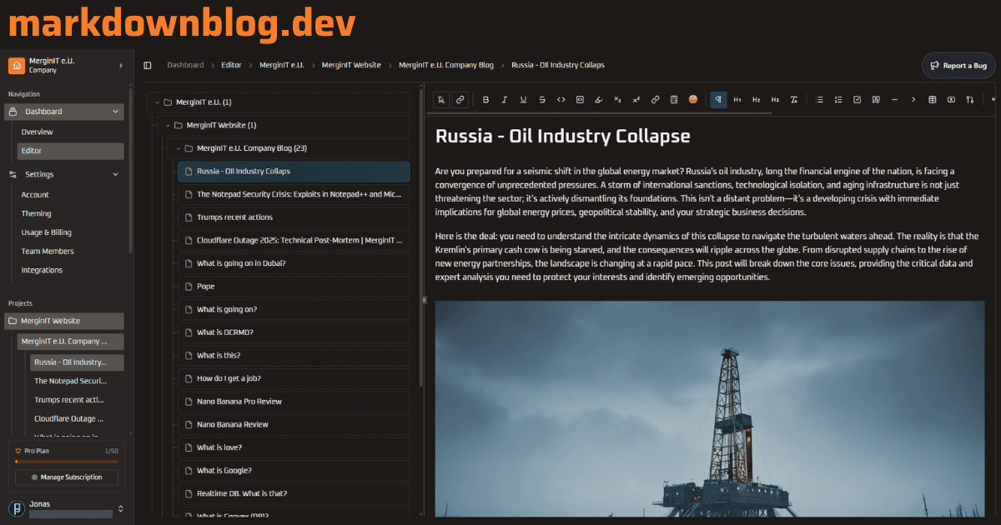Viewport: 1001px width, 525px height.
Task: Select the Heading 1 format button
Action: click(x=737, y=100)
